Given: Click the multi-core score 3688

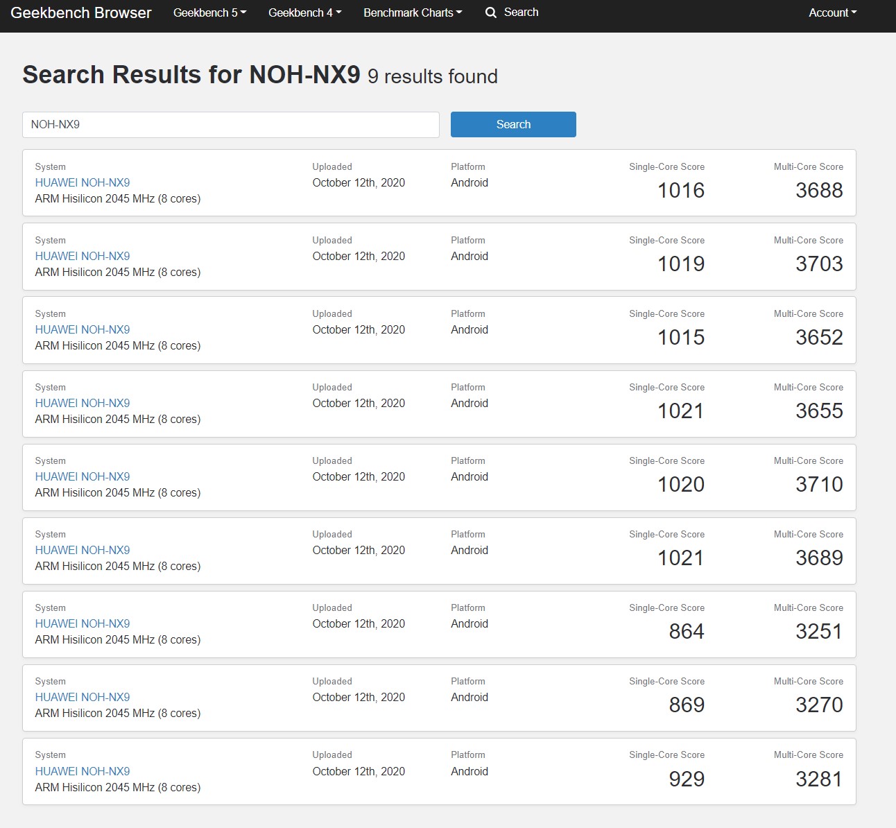Looking at the screenshot, I should [x=819, y=190].
